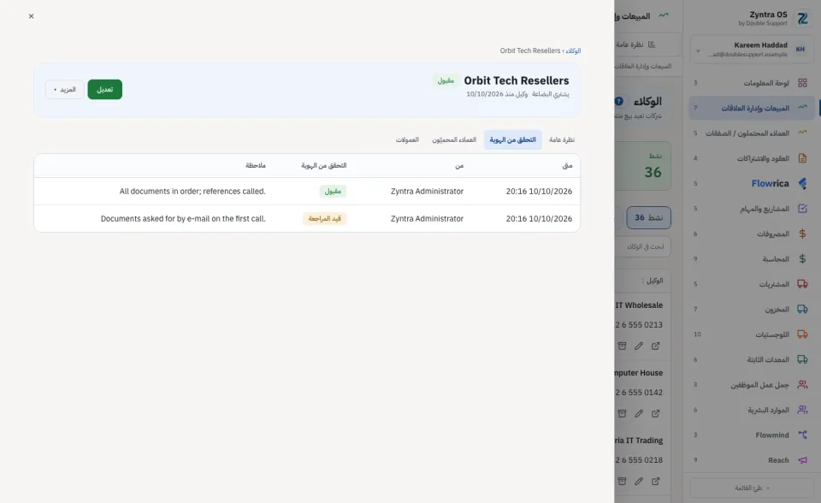Viewport: 821px width, 503px height.
Task: Open the Flowrica module icon
Action: tap(802, 183)
